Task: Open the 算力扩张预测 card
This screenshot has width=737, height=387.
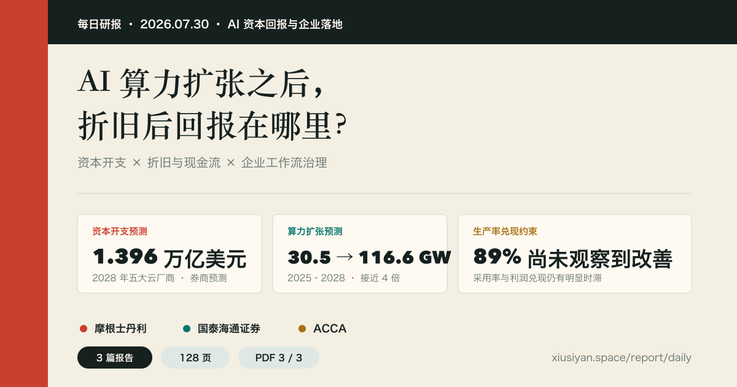Action: [x=360, y=254]
